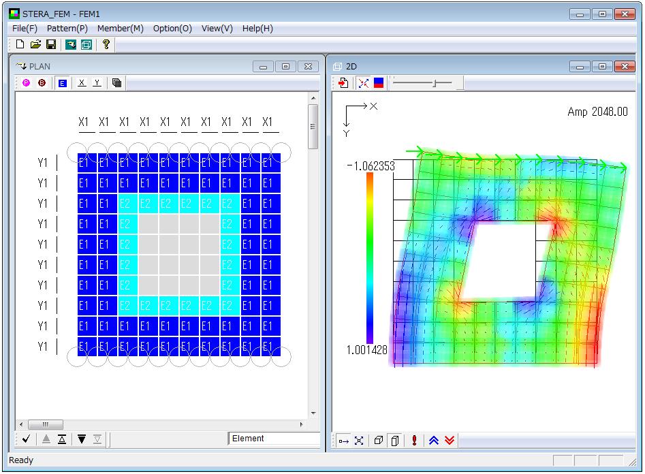The width and height of the screenshot is (645, 474).
Task: Click the red double down-arrow icon
Action: [x=449, y=441]
